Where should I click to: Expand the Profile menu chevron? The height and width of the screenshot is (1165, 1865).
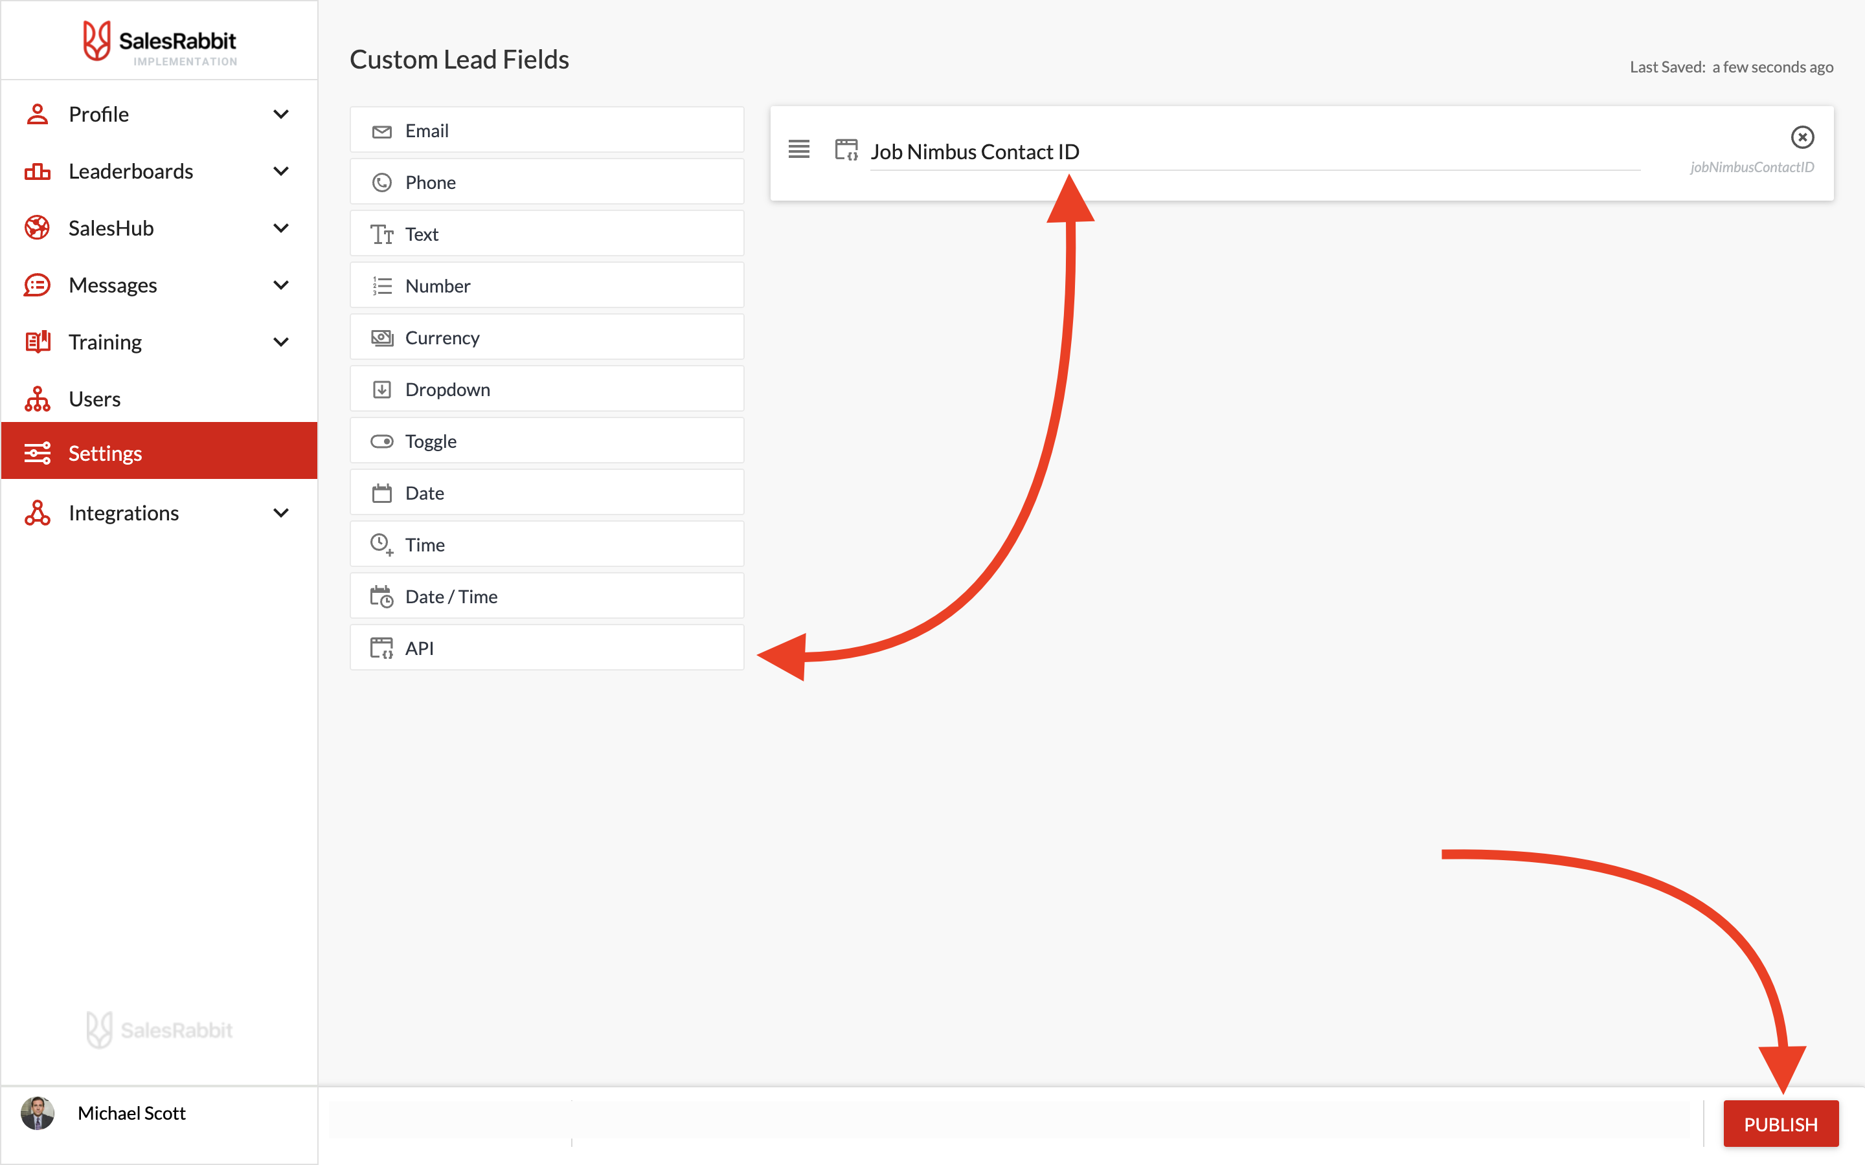click(281, 114)
